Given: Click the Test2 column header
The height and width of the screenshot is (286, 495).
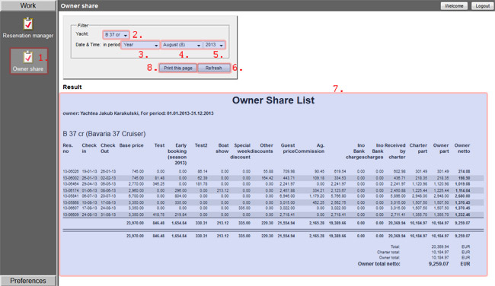Looking at the screenshot, I should [x=201, y=145].
